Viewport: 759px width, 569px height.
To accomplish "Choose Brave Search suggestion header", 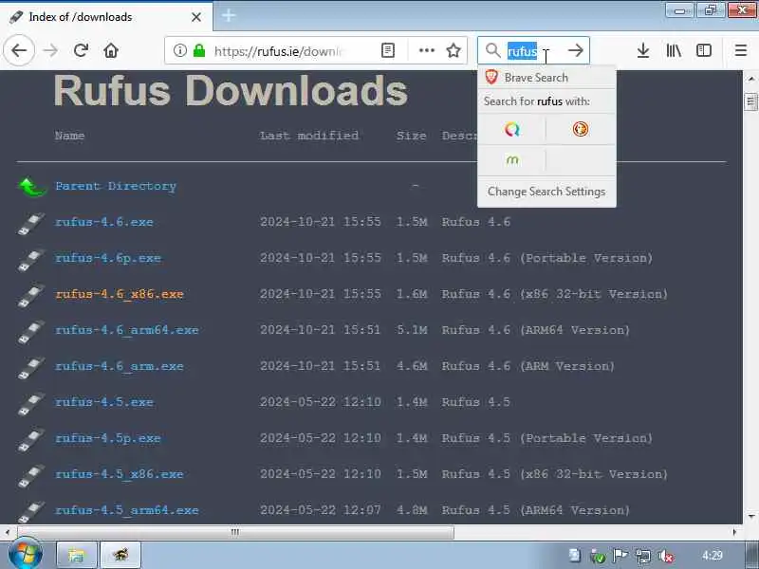I will 546,78.
